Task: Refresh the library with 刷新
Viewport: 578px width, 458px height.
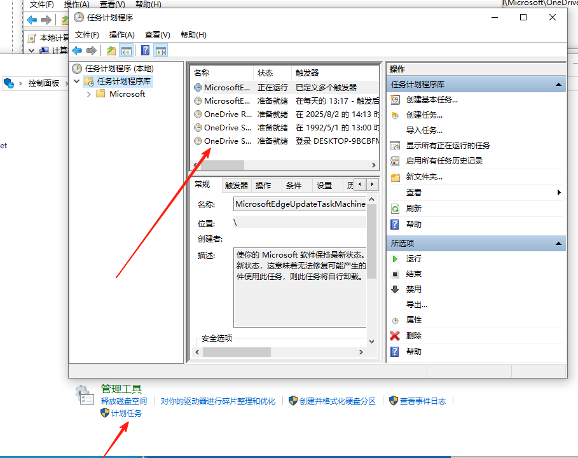Action: coord(413,209)
